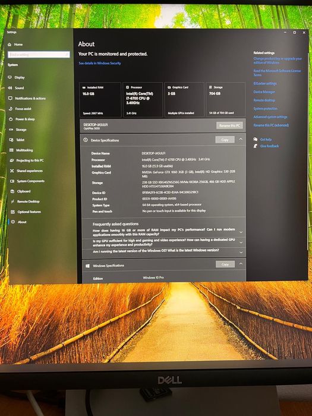Click the Graphics Card tile icon
The height and width of the screenshot is (416, 312).
169,87
